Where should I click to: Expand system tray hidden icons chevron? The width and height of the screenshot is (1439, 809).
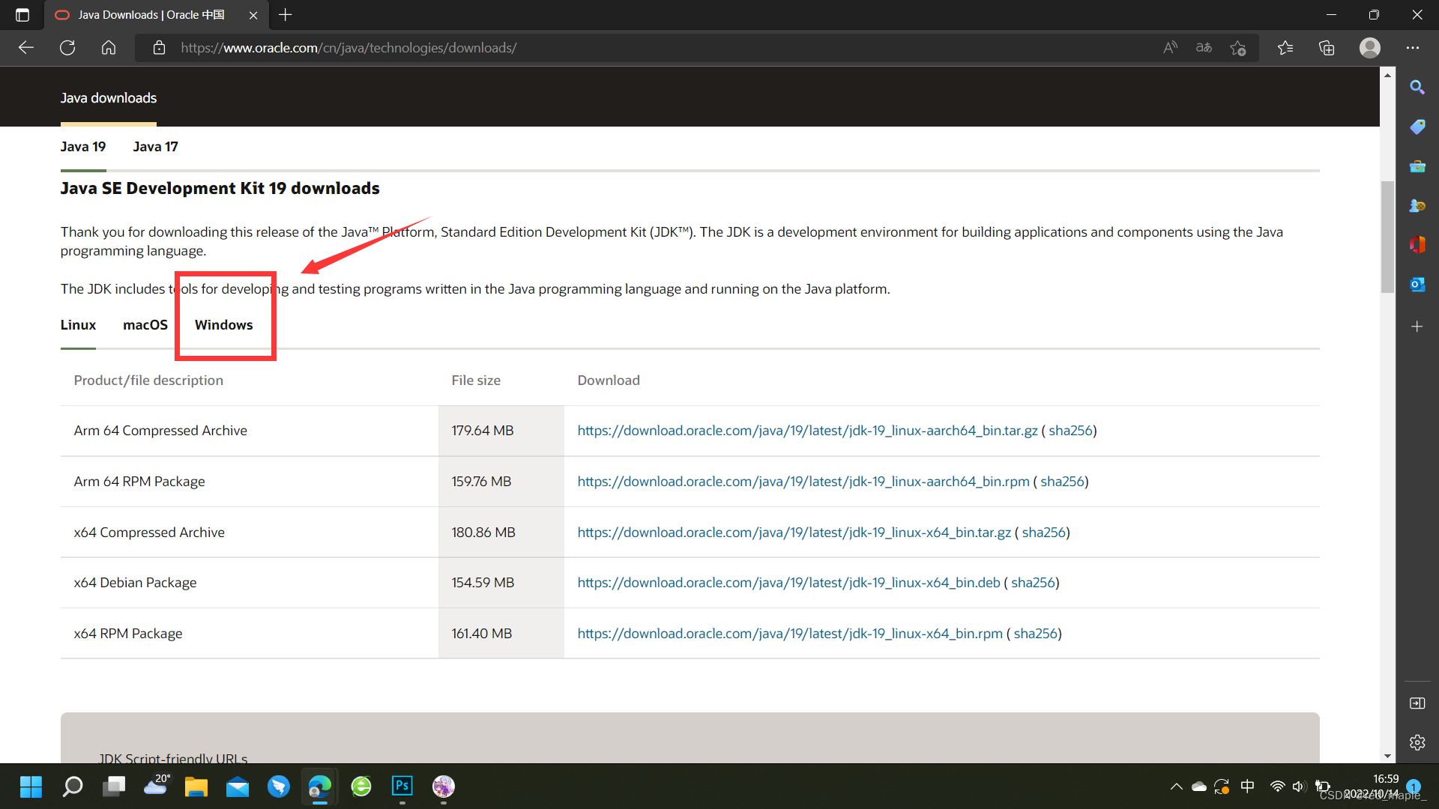tap(1176, 787)
